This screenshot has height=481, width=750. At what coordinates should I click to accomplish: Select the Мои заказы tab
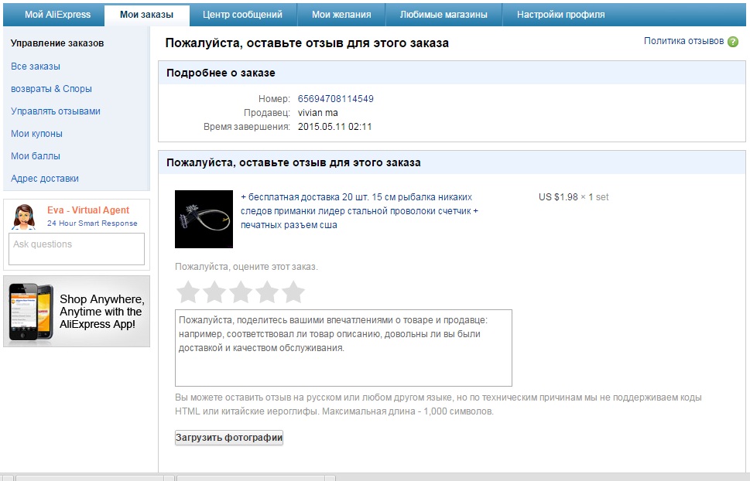pos(146,15)
